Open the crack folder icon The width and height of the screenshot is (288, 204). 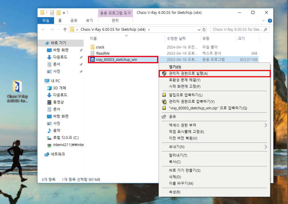coord(92,47)
